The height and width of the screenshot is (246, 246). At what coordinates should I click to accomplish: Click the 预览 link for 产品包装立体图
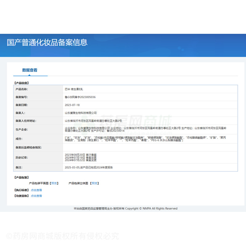[94, 183]
